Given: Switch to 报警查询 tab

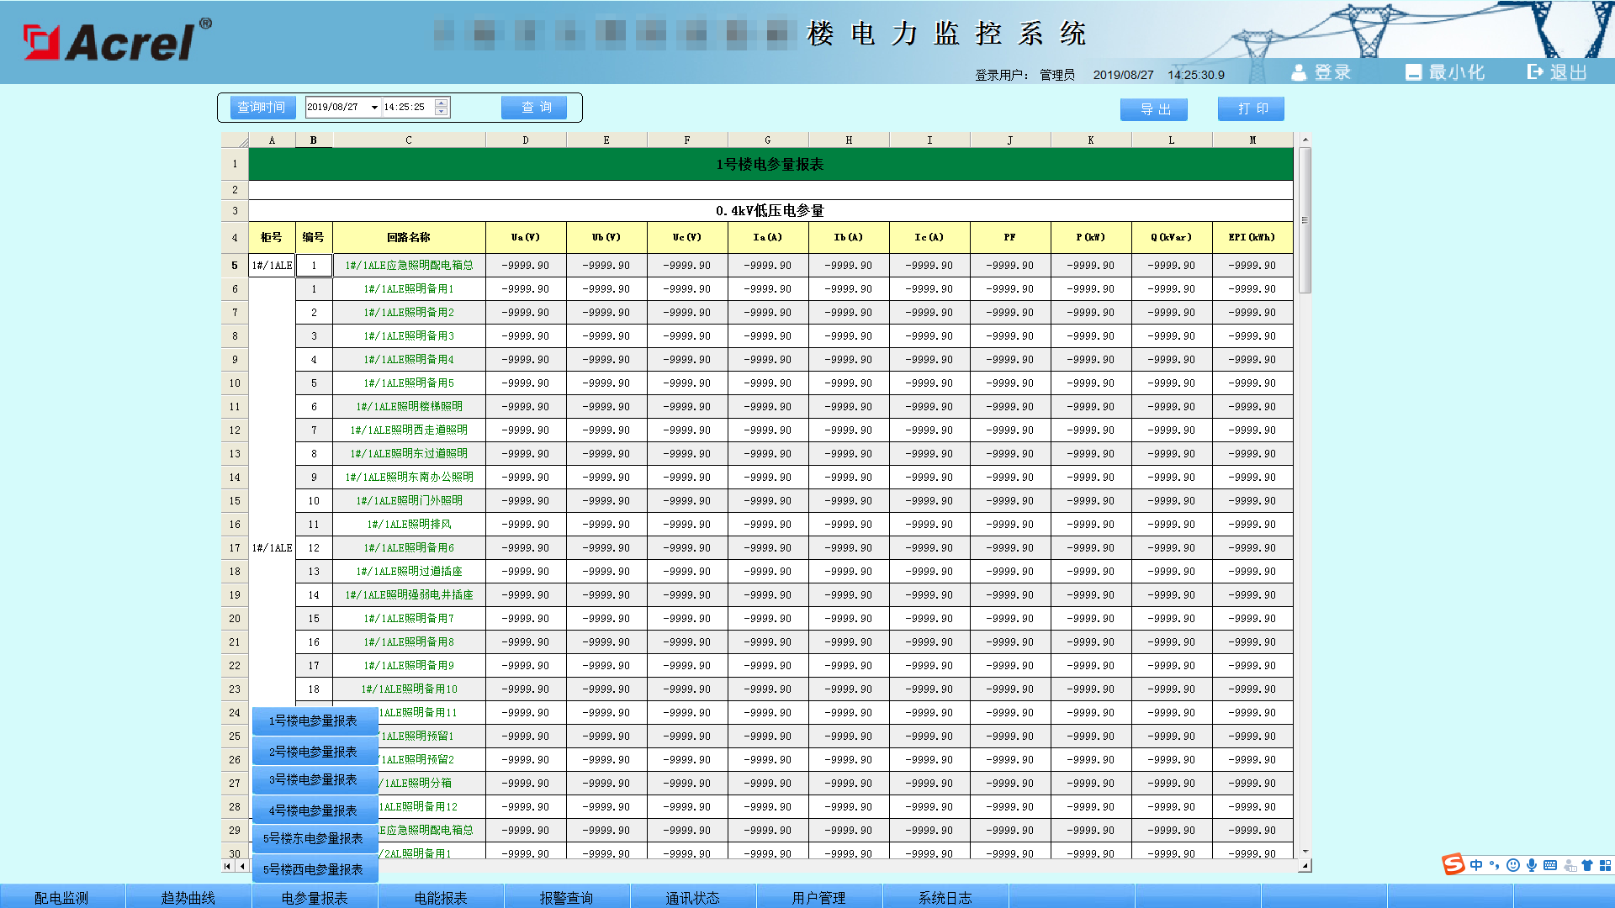Looking at the screenshot, I should click(567, 897).
